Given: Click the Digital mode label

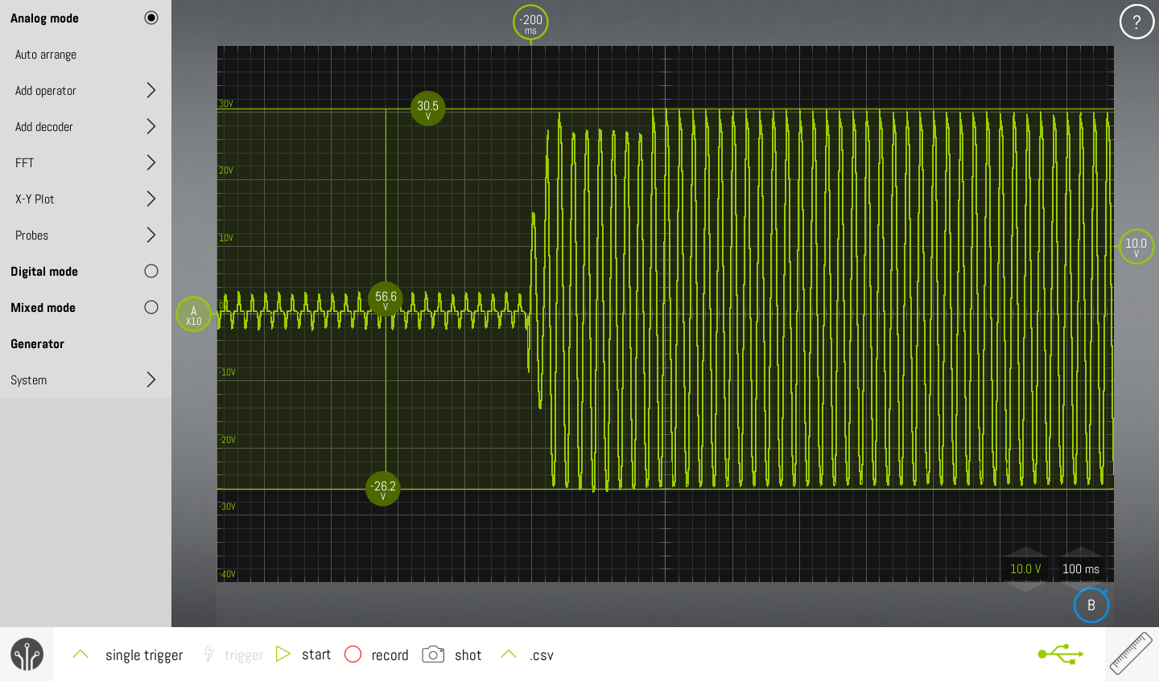Looking at the screenshot, I should tap(44, 272).
